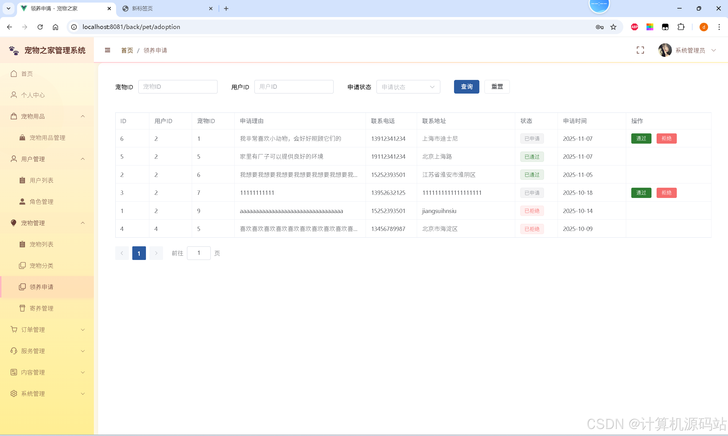Toggle fullscreen mode icon in header

640,50
